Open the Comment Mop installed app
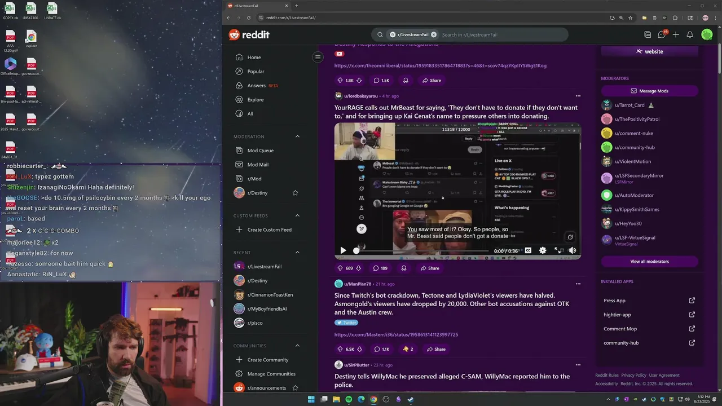The width and height of the screenshot is (722, 406). 649,329
